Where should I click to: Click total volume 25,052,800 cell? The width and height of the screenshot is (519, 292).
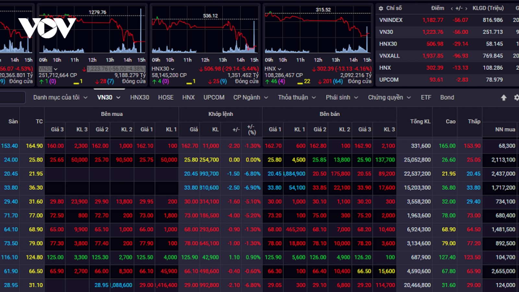417,160
